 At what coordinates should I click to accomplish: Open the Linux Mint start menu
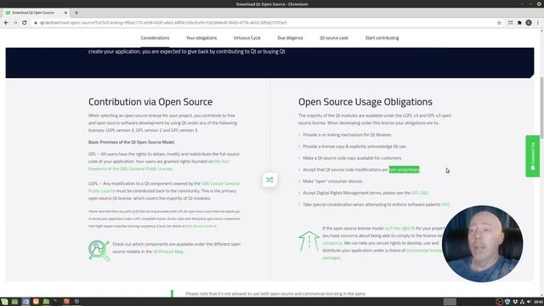[x=4, y=302]
